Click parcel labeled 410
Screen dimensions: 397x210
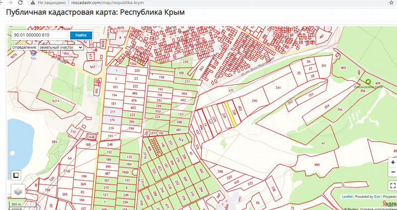(237, 182)
